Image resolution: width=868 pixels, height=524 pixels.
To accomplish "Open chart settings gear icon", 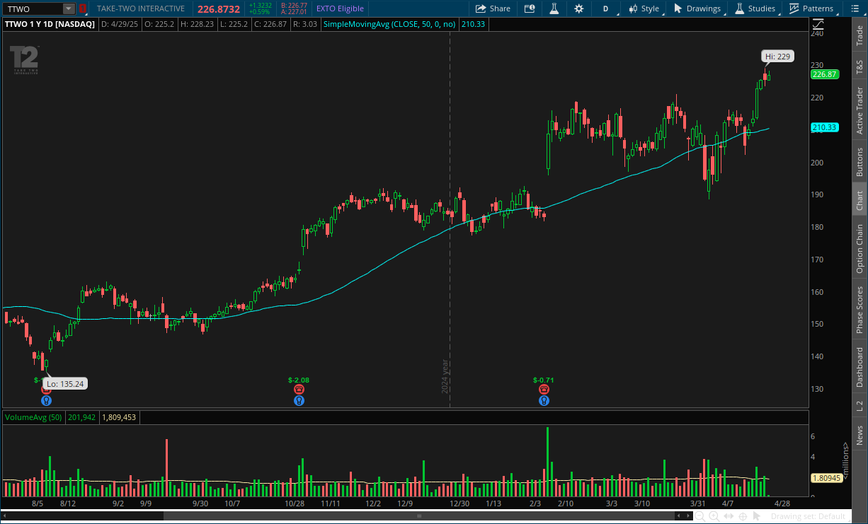I will coord(579,8).
